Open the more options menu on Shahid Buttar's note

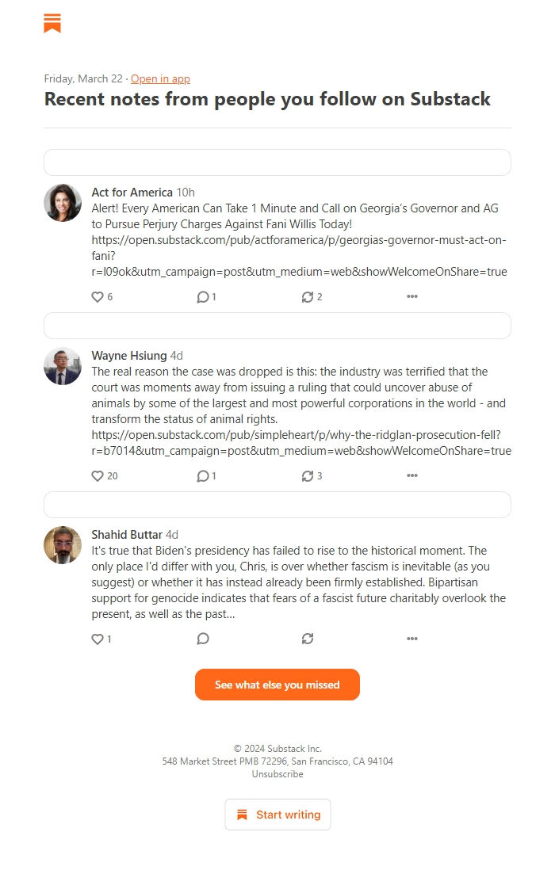pos(412,638)
